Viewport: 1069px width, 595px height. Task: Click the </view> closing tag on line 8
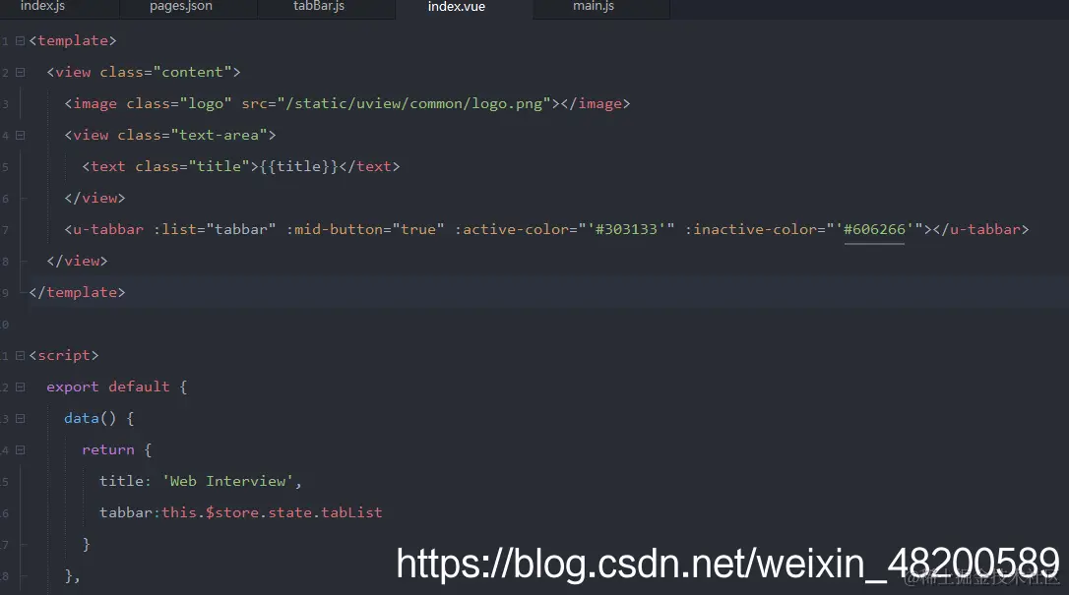click(77, 261)
